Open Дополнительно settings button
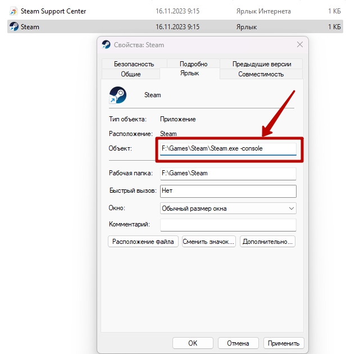This screenshot has height=354, width=346. coord(267,242)
